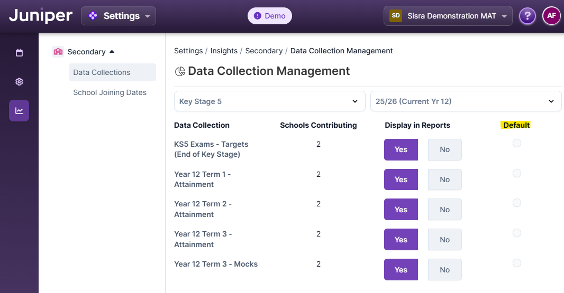
Task: Set Year 12 Term 1 display to No
Action: [444, 179]
